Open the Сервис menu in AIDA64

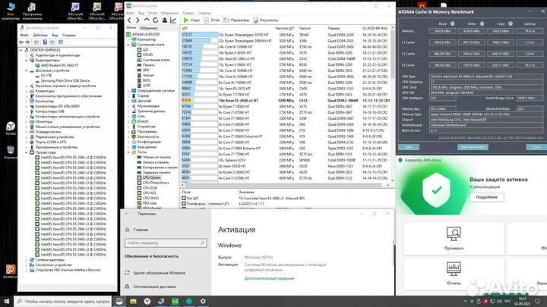188,13
